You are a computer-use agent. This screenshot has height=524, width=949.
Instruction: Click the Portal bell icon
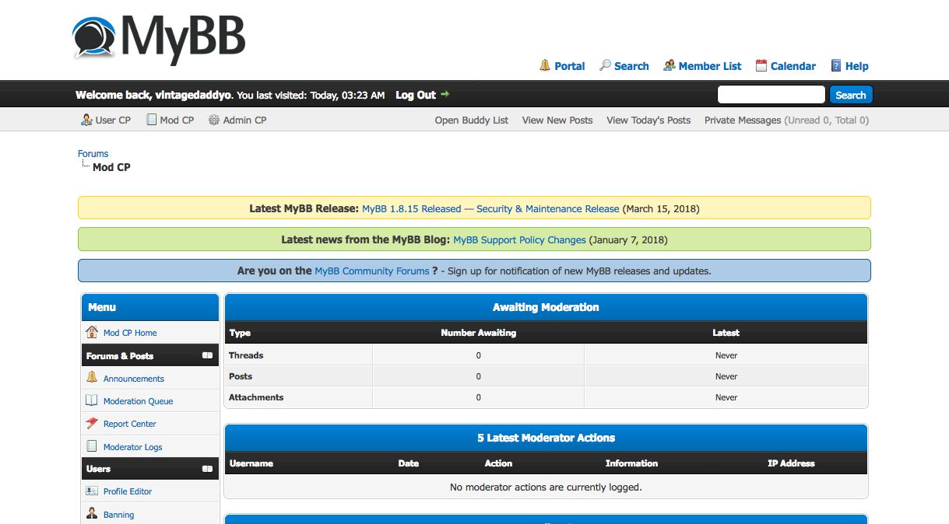click(545, 65)
